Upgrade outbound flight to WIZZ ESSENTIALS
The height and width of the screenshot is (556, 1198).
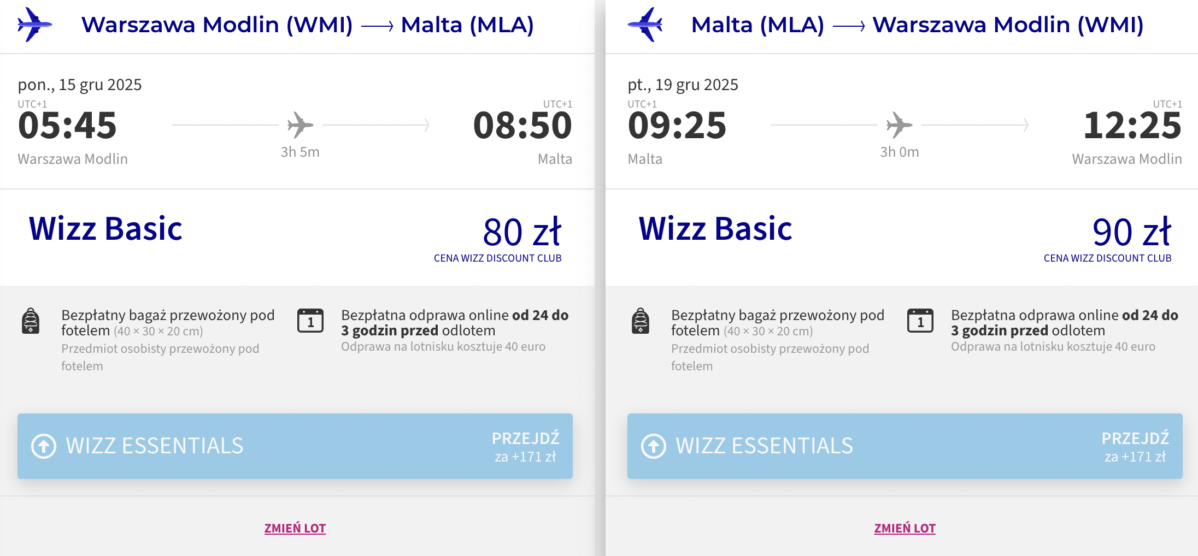pyautogui.click(x=295, y=446)
